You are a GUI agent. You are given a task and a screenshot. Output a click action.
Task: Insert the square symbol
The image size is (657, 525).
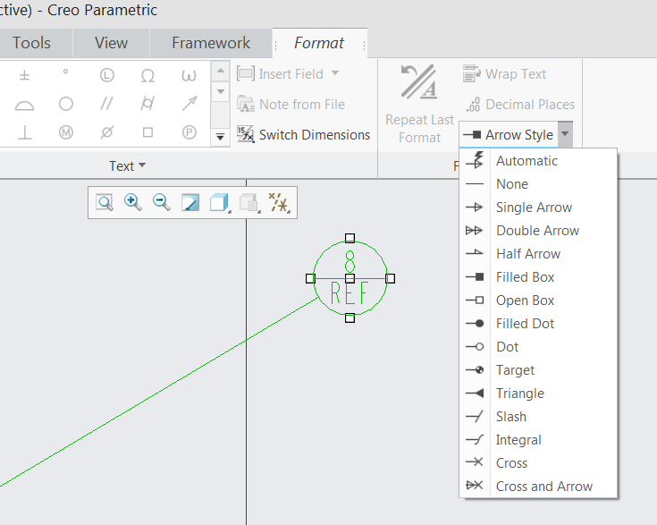[x=147, y=132]
